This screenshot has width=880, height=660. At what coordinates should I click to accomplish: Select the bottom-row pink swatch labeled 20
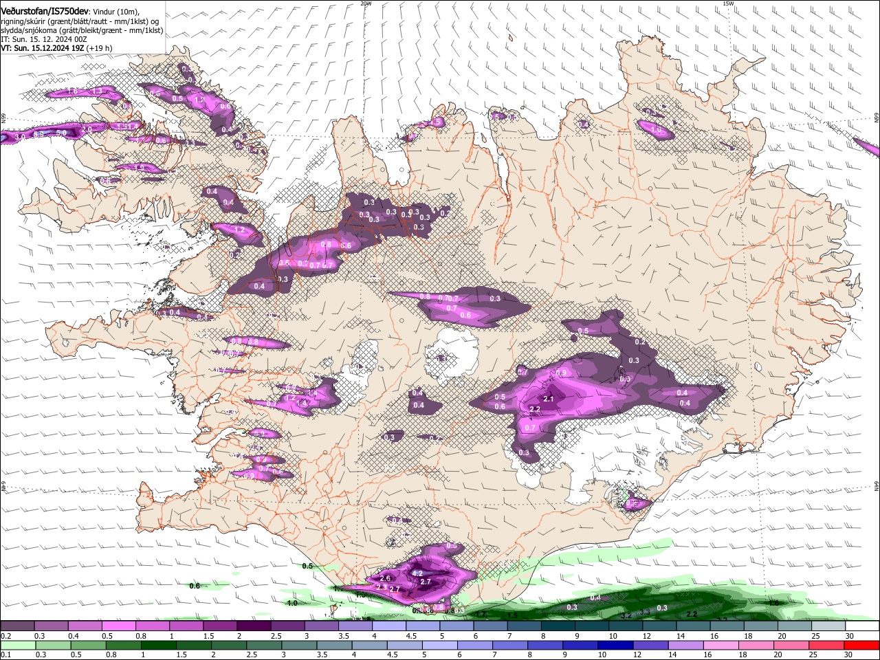pyautogui.click(x=792, y=645)
